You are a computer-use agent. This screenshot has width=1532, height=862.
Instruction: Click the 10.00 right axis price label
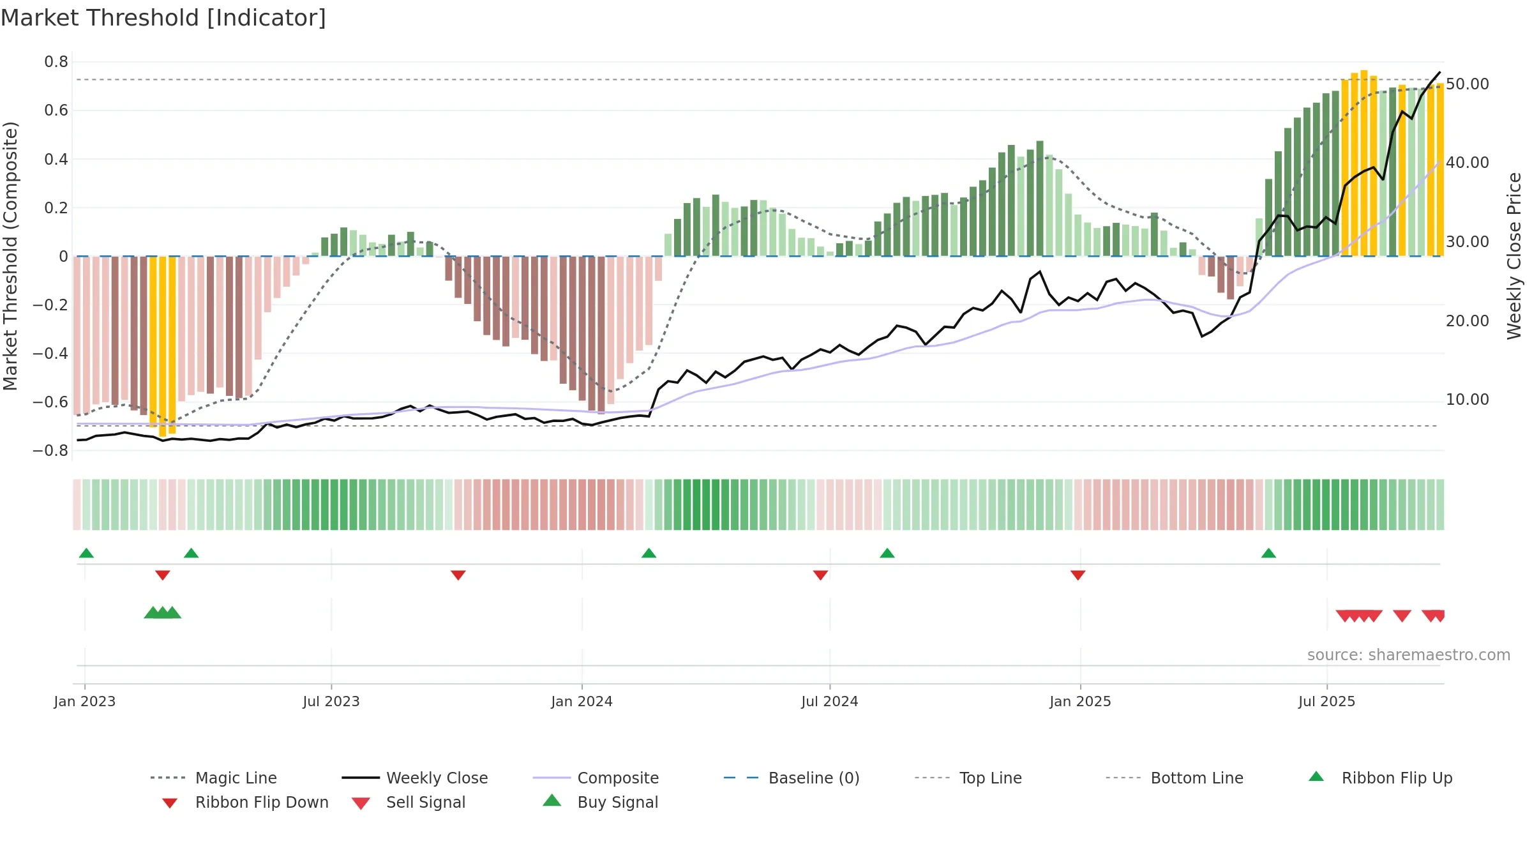pos(1468,400)
